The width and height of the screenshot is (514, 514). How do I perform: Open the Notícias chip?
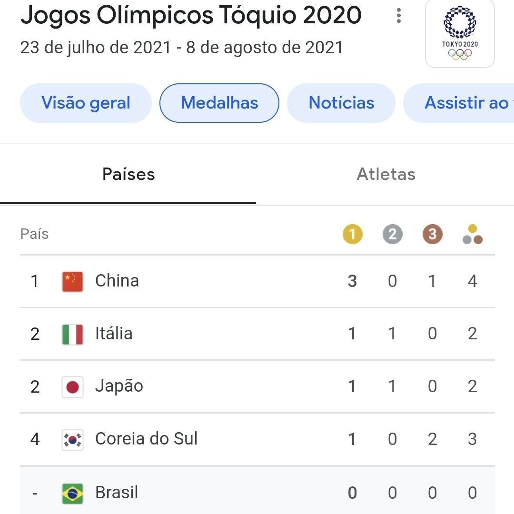341,103
